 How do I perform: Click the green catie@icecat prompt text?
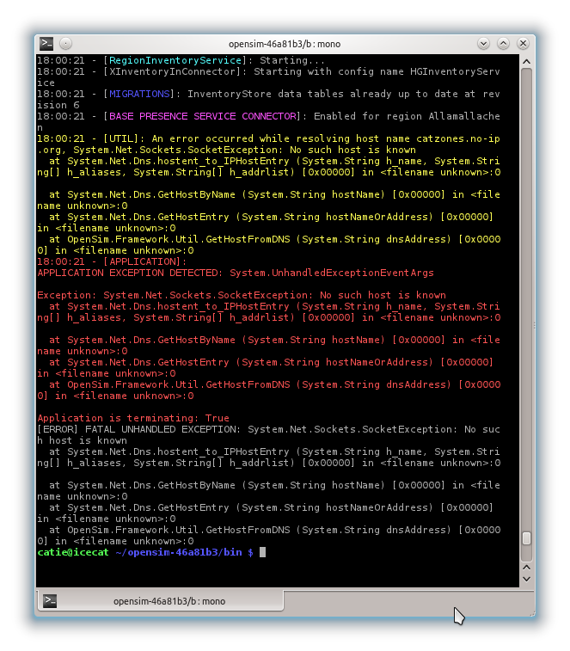point(73,552)
